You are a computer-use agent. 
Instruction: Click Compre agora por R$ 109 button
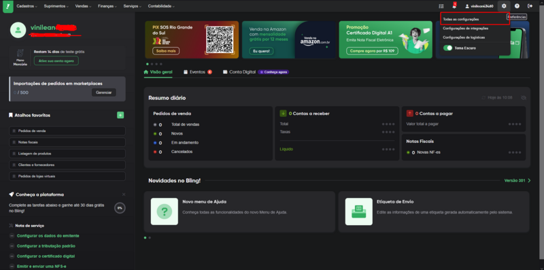click(x=372, y=51)
